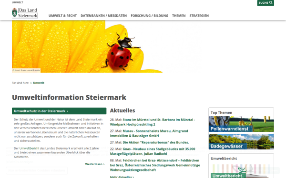Open the Das Land Steiermark logo

coord(25,13)
